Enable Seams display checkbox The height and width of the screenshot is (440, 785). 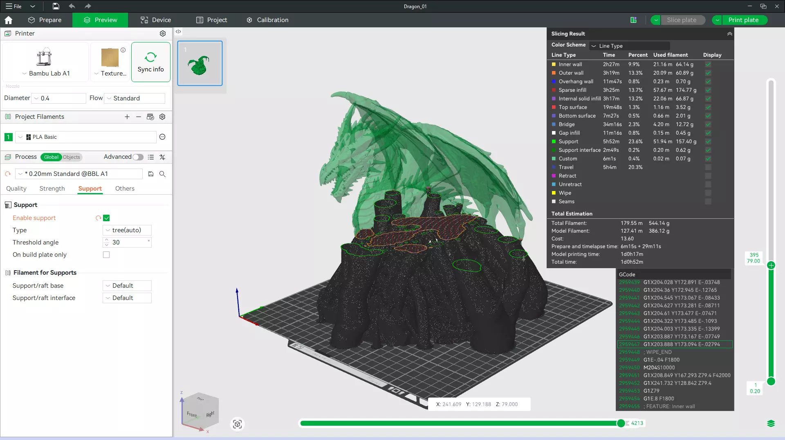(708, 202)
